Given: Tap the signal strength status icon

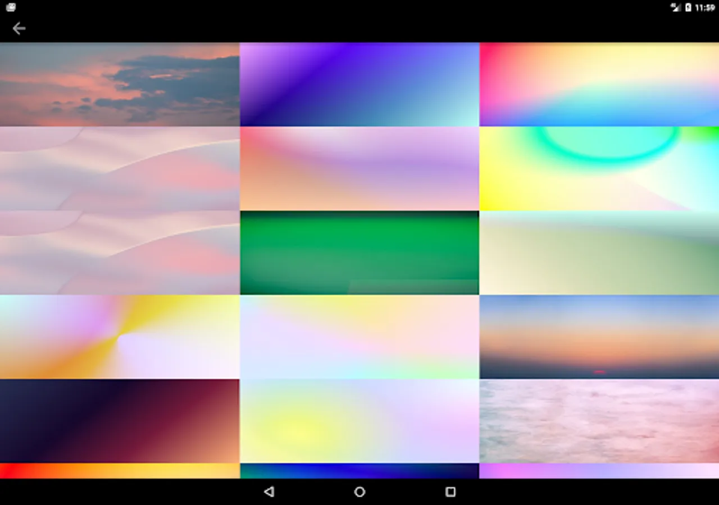Looking at the screenshot, I should [676, 7].
